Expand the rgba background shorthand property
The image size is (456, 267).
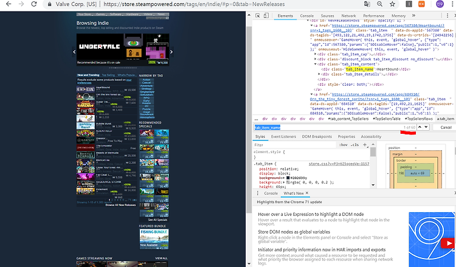coord(284,182)
